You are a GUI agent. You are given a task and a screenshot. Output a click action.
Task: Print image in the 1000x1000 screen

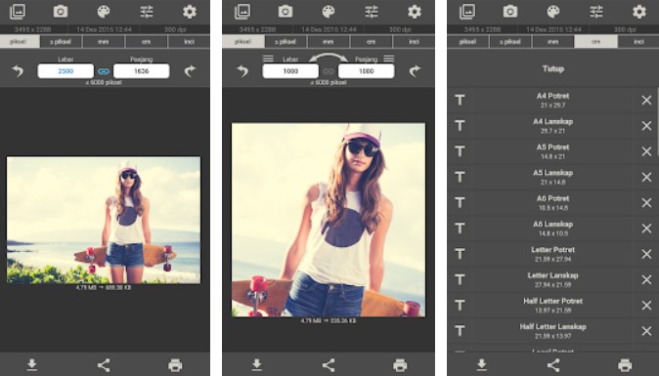[400, 365]
